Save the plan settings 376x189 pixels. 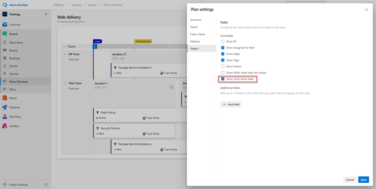[364, 180]
